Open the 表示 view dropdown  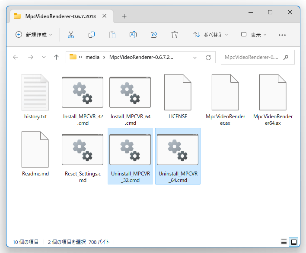click(x=253, y=35)
